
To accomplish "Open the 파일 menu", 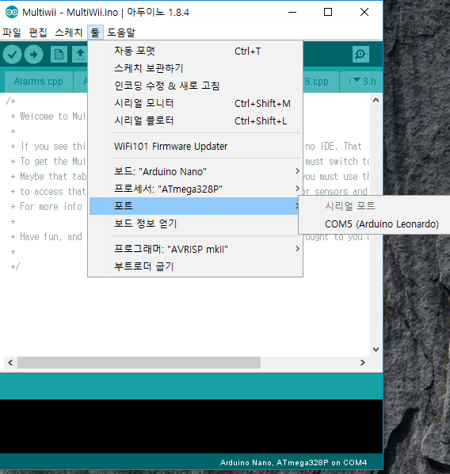I will [x=12, y=32].
